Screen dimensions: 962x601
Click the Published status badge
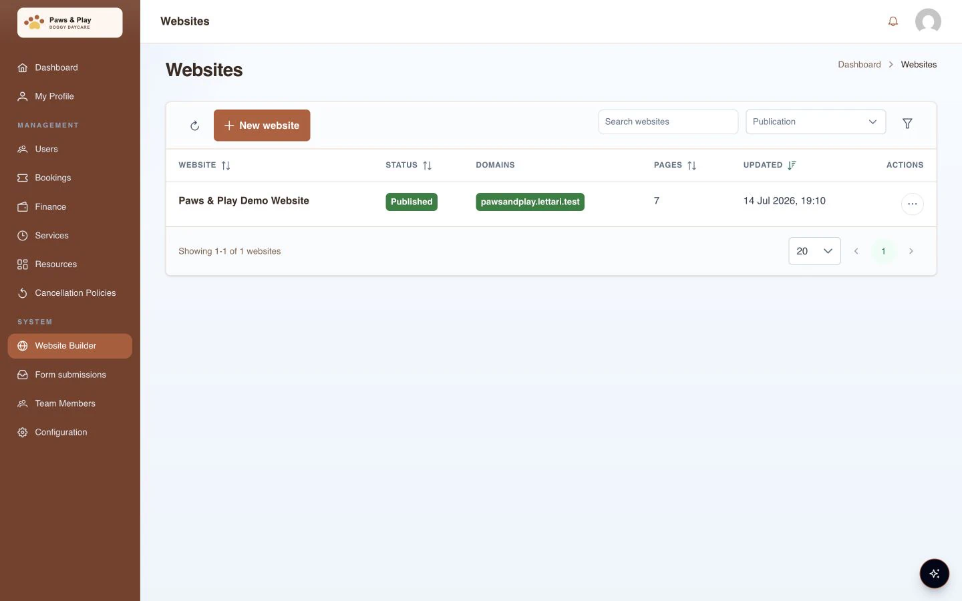click(x=412, y=202)
